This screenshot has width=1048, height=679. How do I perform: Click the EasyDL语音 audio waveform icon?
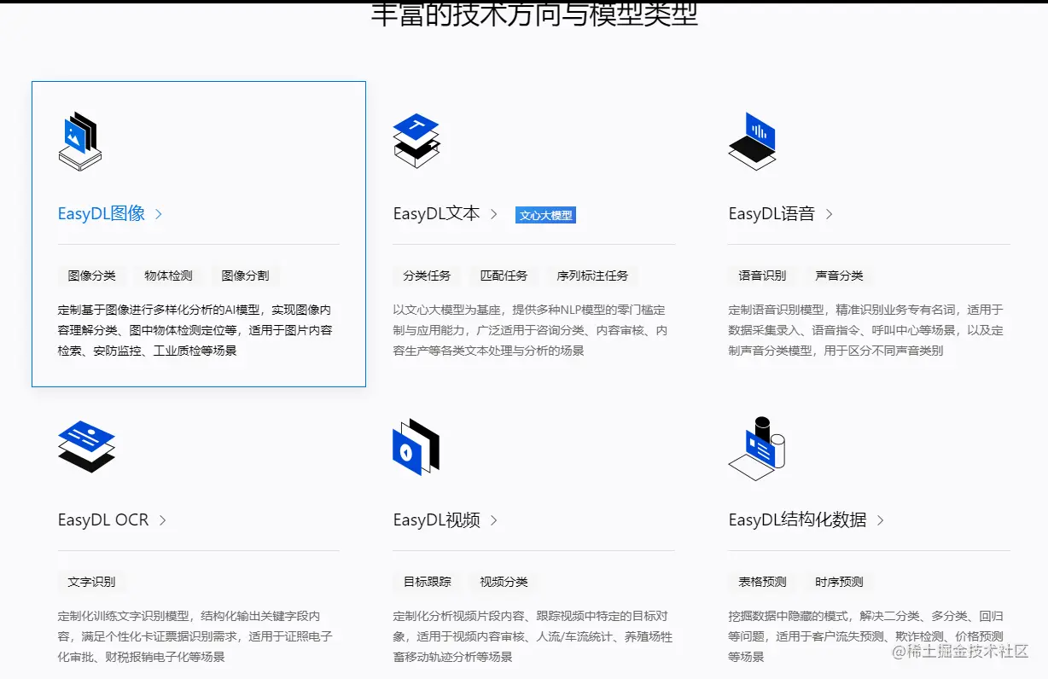coord(752,141)
